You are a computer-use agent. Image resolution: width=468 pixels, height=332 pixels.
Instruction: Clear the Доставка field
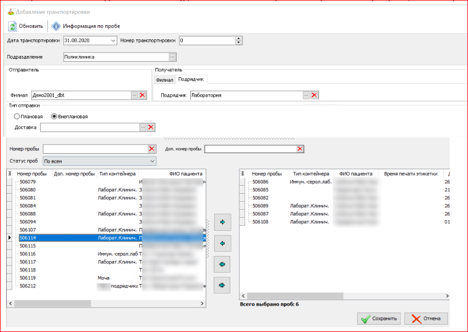point(151,127)
